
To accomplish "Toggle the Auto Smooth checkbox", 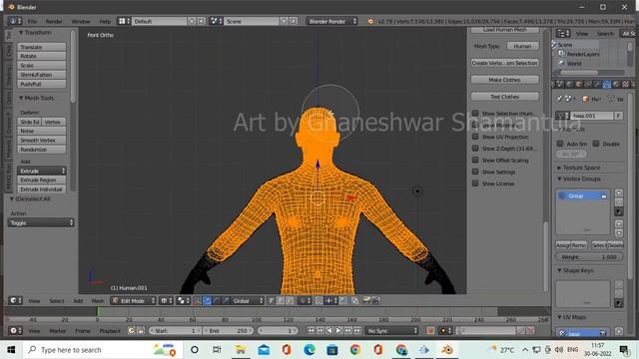I will (x=560, y=144).
